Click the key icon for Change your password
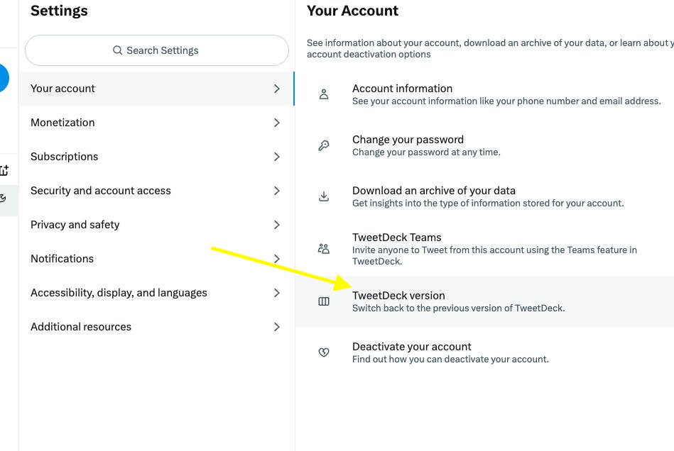 pyautogui.click(x=324, y=145)
